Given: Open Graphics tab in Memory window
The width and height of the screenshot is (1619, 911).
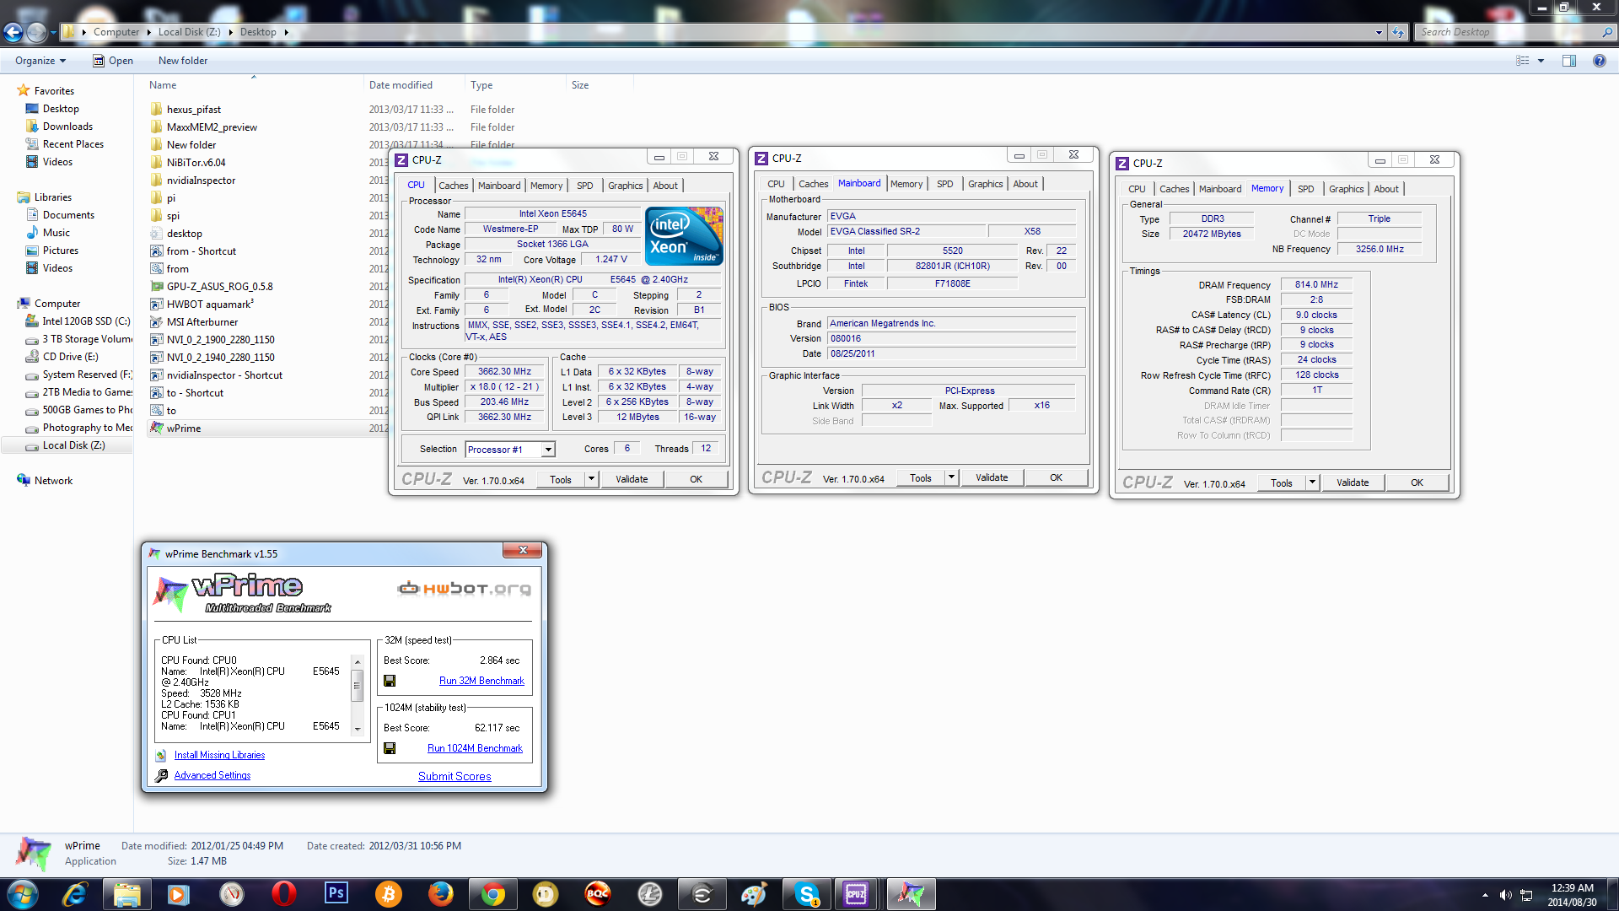Looking at the screenshot, I should 1347,189.
